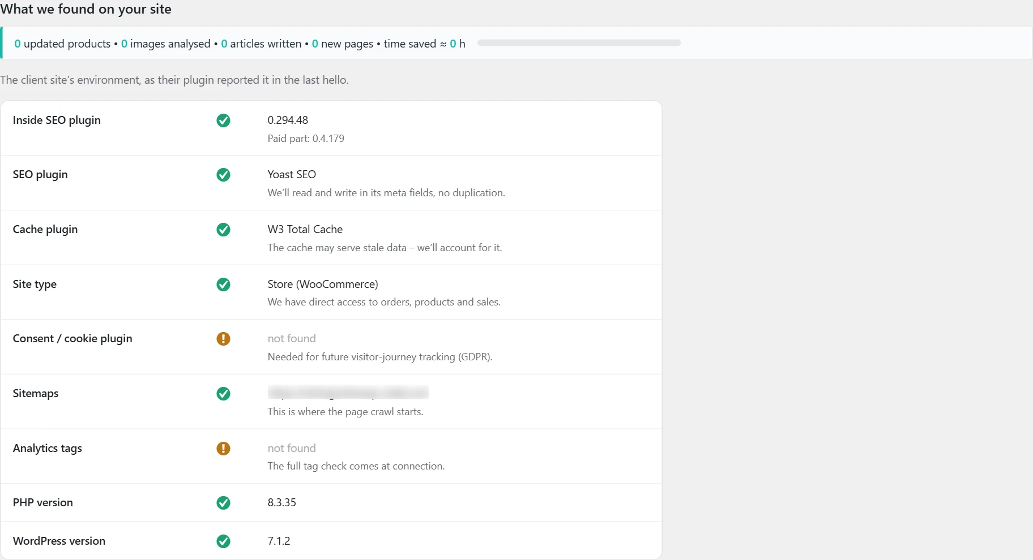Click the 'Paid part: 0.4.179' text
Image resolution: width=1033 pixels, height=560 pixels.
tap(306, 139)
